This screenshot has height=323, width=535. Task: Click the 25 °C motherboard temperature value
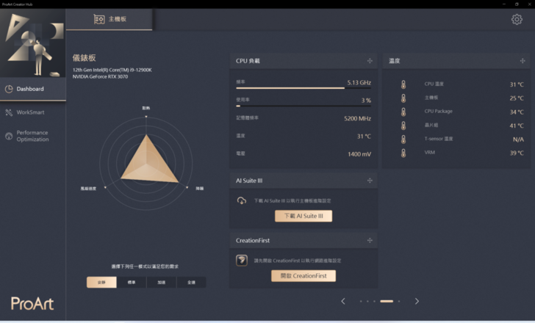[517, 98]
